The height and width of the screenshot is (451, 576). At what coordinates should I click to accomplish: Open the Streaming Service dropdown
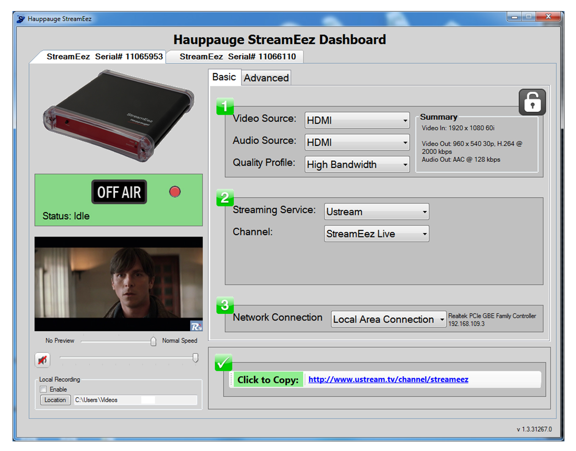point(376,212)
